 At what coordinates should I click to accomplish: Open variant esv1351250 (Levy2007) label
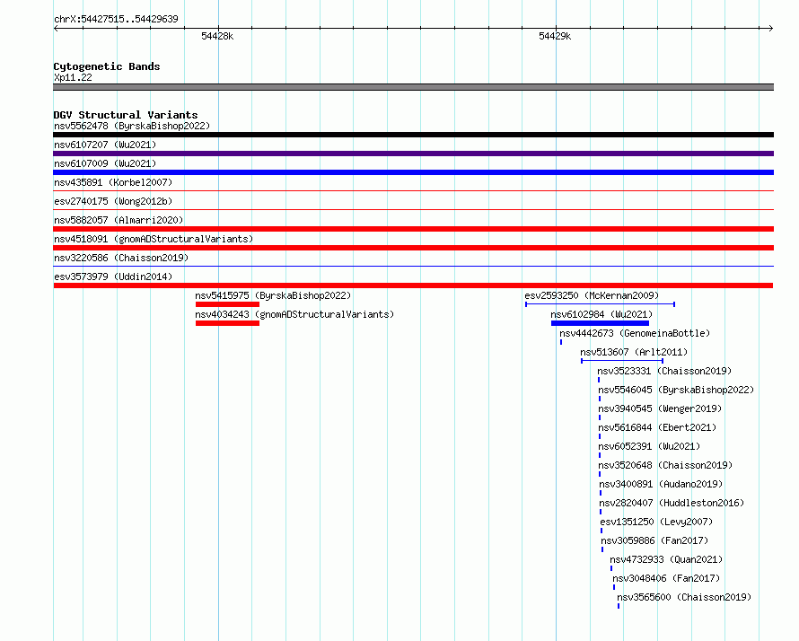pos(656,522)
